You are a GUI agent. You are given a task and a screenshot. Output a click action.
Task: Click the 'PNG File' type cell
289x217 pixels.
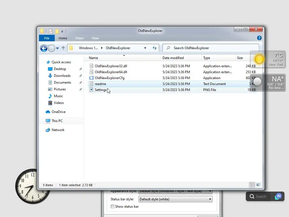pyautogui.click(x=209, y=90)
